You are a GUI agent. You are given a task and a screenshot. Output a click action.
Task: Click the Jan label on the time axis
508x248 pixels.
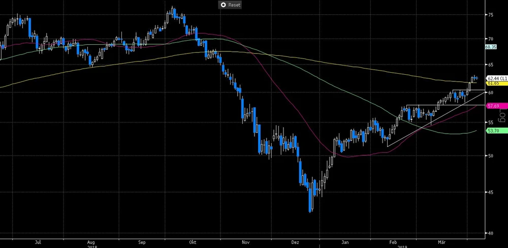point(346,242)
